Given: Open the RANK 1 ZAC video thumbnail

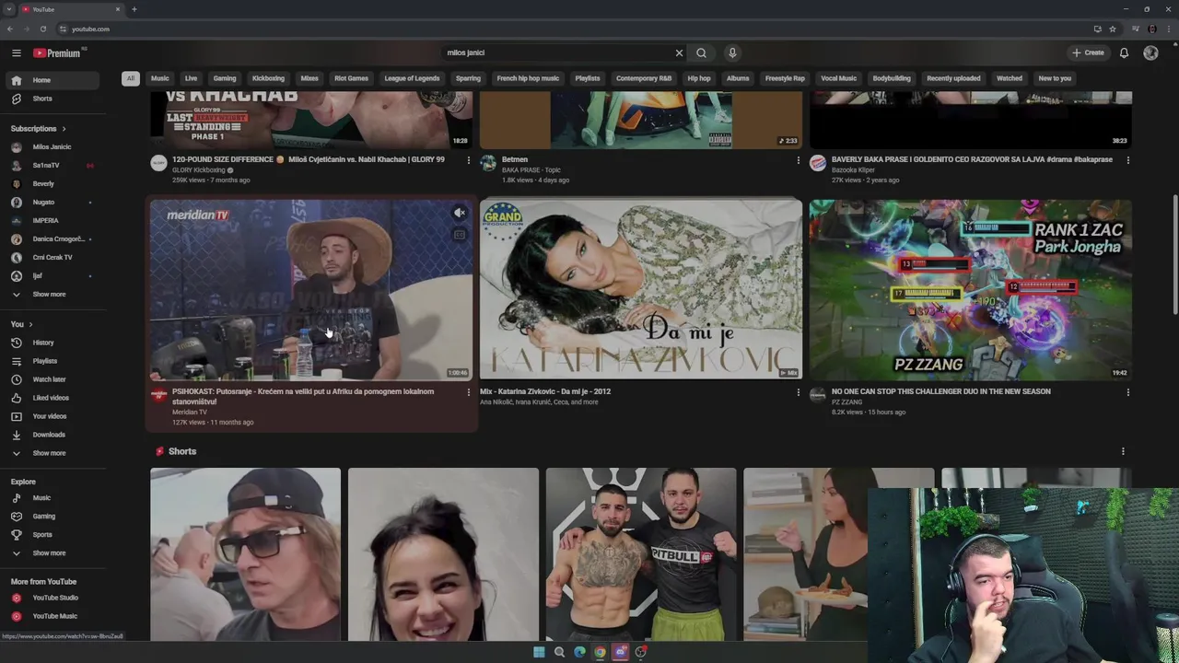Looking at the screenshot, I should coord(971,289).
